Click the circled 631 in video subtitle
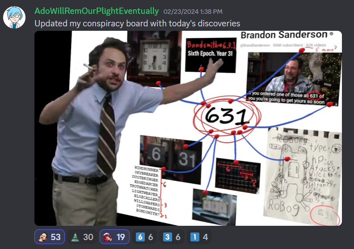354x249 pixels. coord(315,96)
